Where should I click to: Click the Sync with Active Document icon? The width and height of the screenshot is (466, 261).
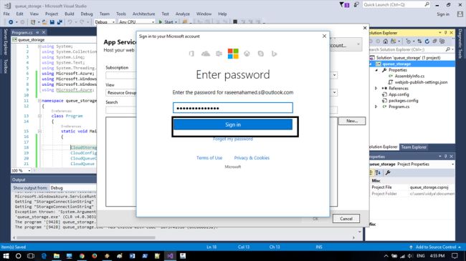(419, 41)
